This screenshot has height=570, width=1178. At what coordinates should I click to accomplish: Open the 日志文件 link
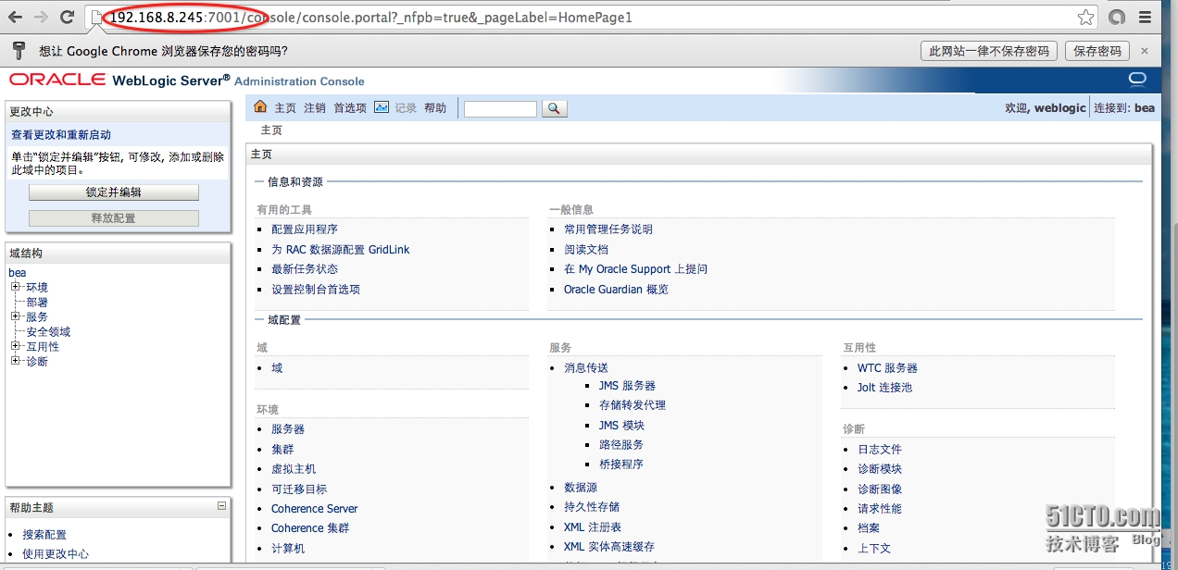pos(880,450)
